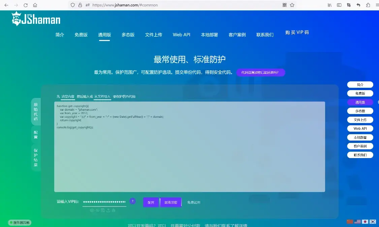The height and width of the screenshot is (227, 379).
Task: Click the 混淆加密 button
Action: (x=170, y=202)
